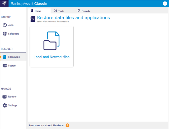Click the orange arrow beside Learn more

point(68,125)
